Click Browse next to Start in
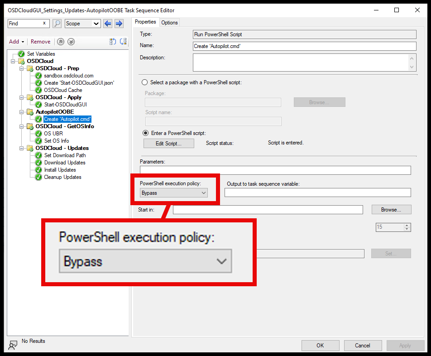This screenshot has height=356, width=431. [x=391, y=209]
